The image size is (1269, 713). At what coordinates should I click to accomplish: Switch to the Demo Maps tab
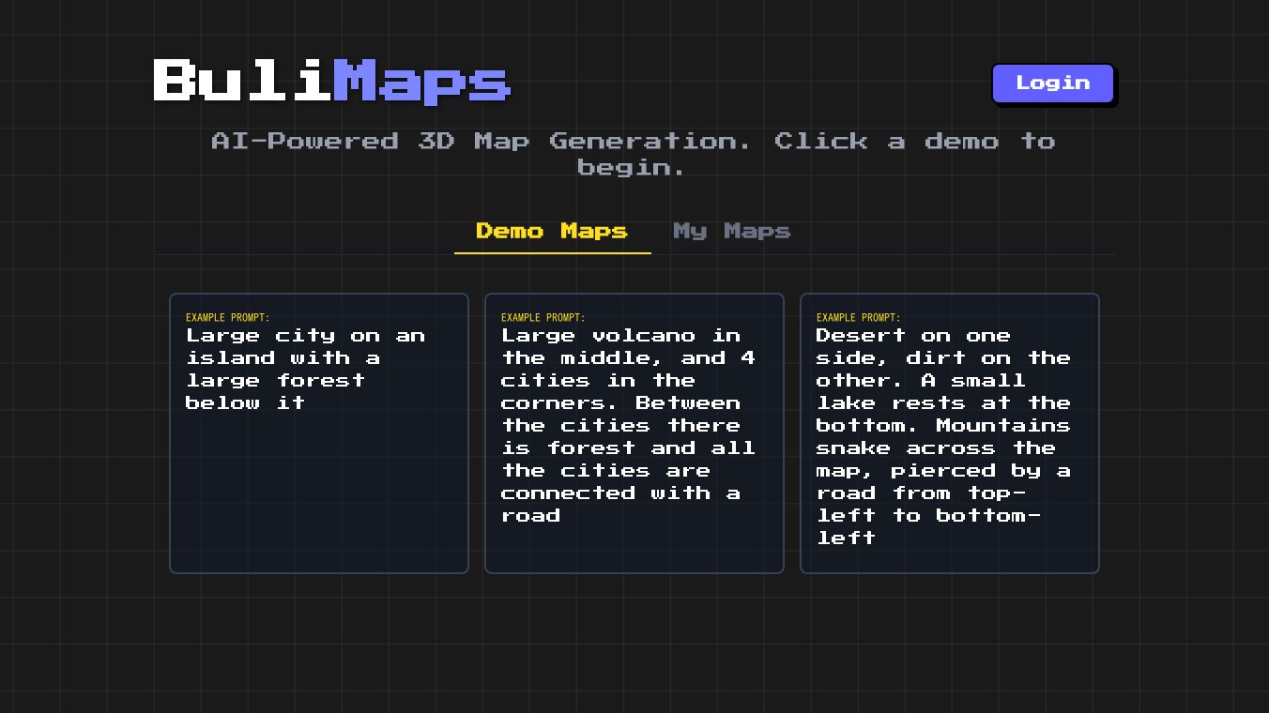click(x=552, y=232)
